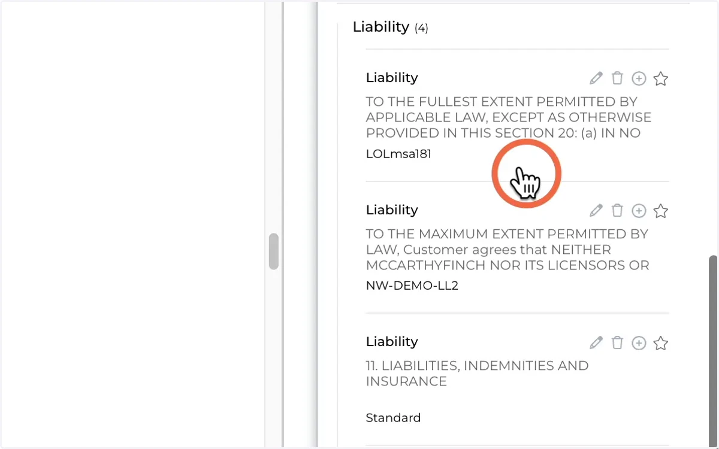Collapse the Liability (4) section header
Image resolution: width=719 pixels, height=449 pixels.
pyautogui.click(x=390, y=27)
